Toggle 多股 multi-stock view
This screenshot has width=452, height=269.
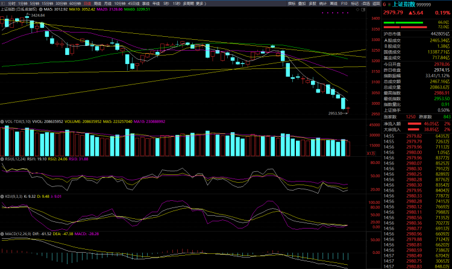pyautogui.click(x=312, y=3)
